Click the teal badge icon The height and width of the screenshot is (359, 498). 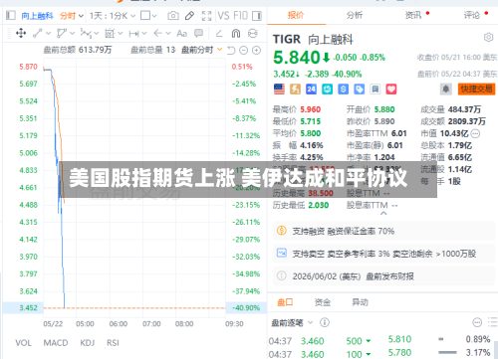pyautogui.click(x=327, y=89)
